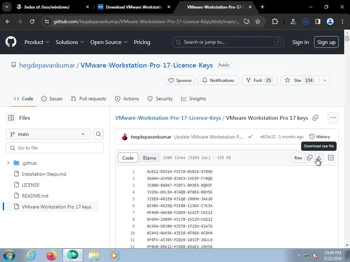Show hidden tray icons arrow
The height and width of the screenshot is (262, 350).
click(299, 256)
